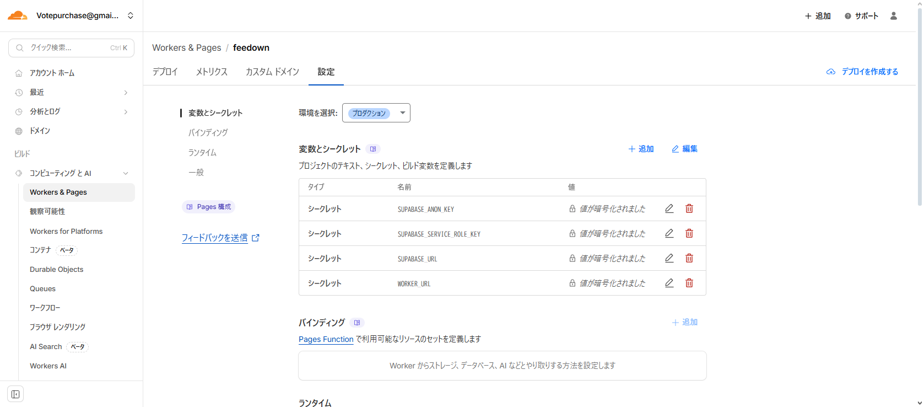Open Workers AI sidebar item

(x=48, y=366)
